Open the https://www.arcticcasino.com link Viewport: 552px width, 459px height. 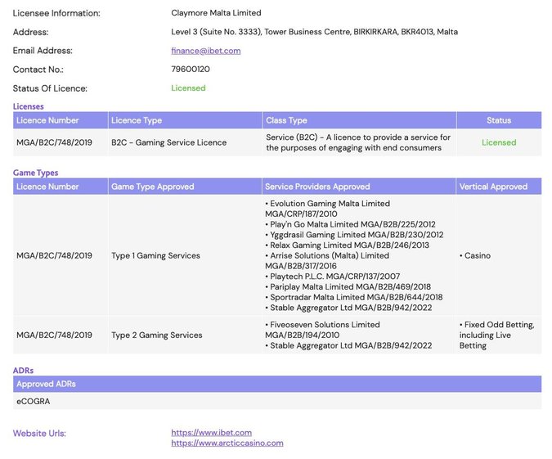click(x=227, y=443)
